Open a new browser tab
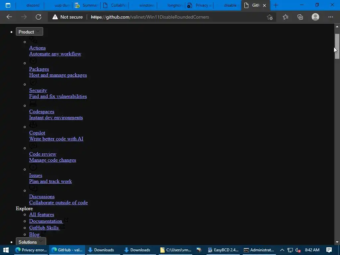This screenshot has height=255, width=340. click(276, 5)
